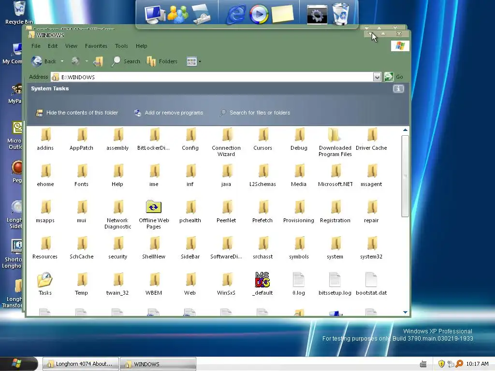The height and width of the screenshot is (371, 495).
Task: Select the Tasks folder
Action: coord(45,284)
